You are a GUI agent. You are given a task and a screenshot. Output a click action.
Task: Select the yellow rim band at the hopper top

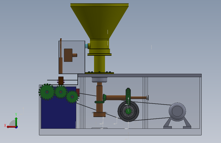[99, 5]
